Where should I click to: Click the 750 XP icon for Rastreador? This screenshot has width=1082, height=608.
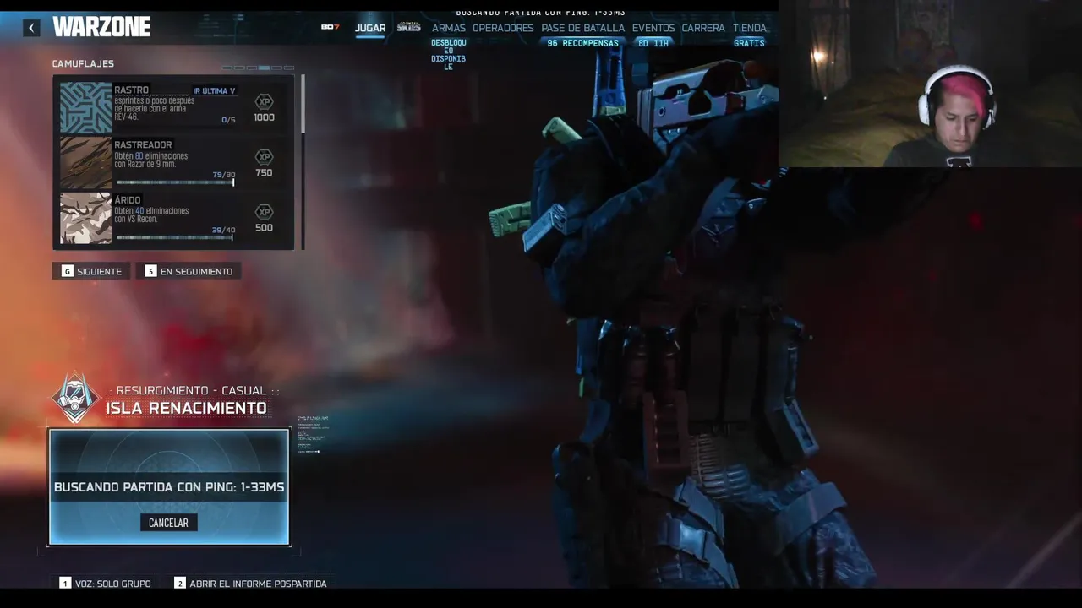[264, 157]
